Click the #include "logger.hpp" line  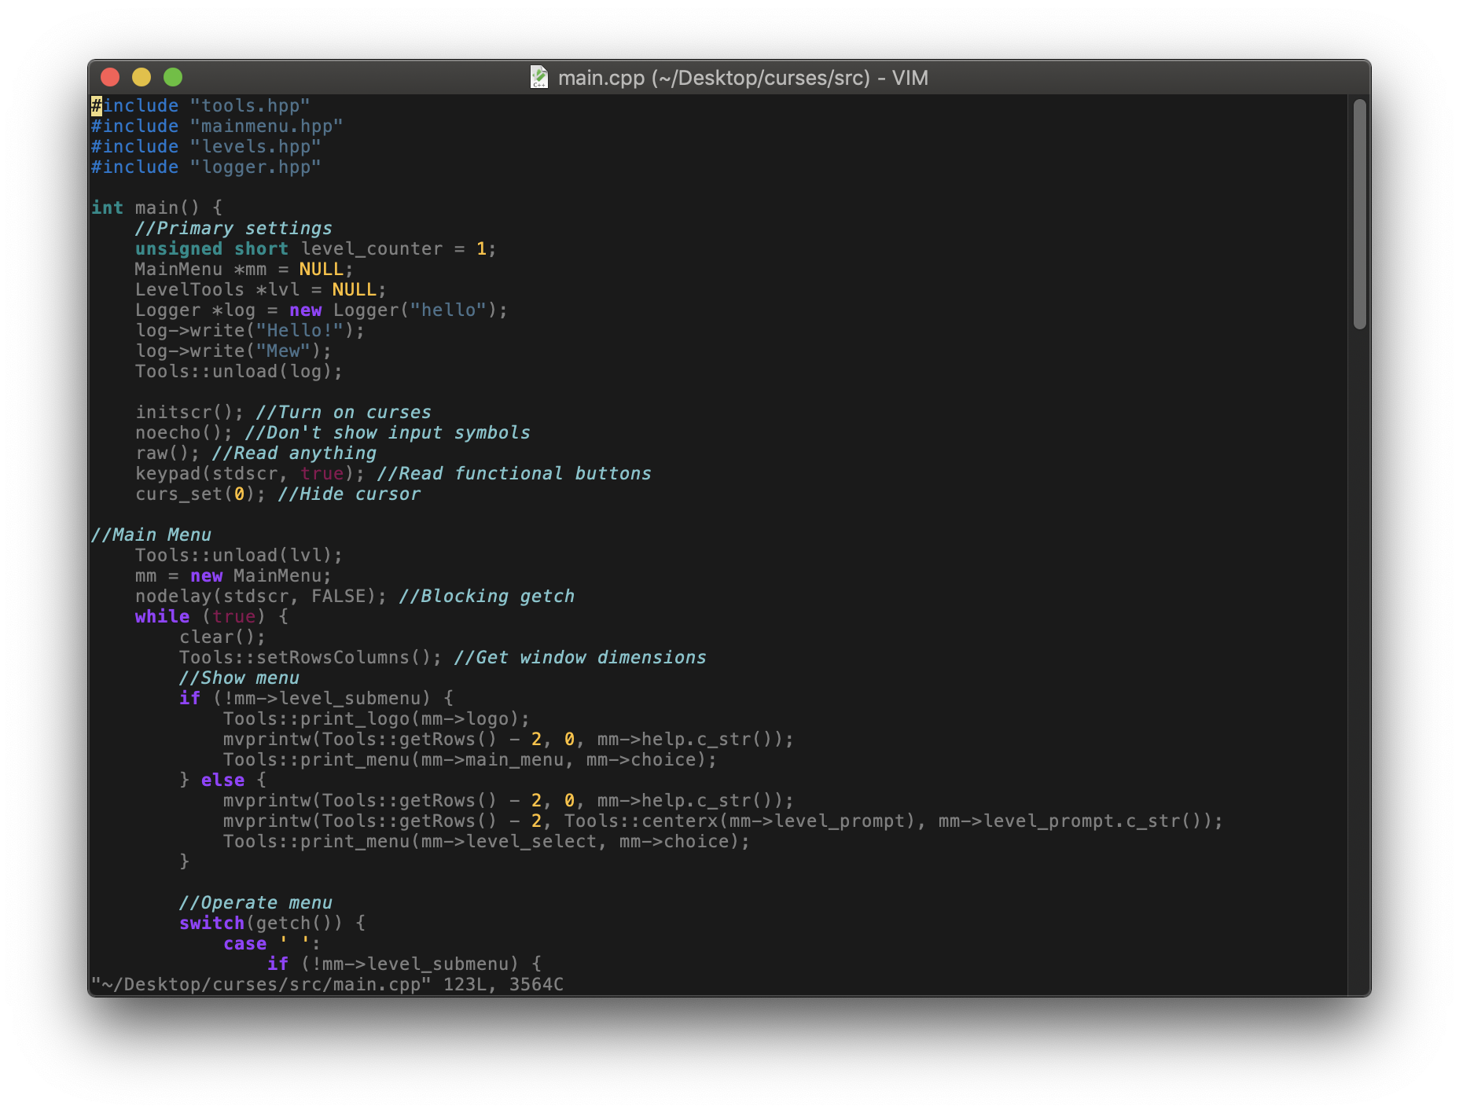pos(206,167)
